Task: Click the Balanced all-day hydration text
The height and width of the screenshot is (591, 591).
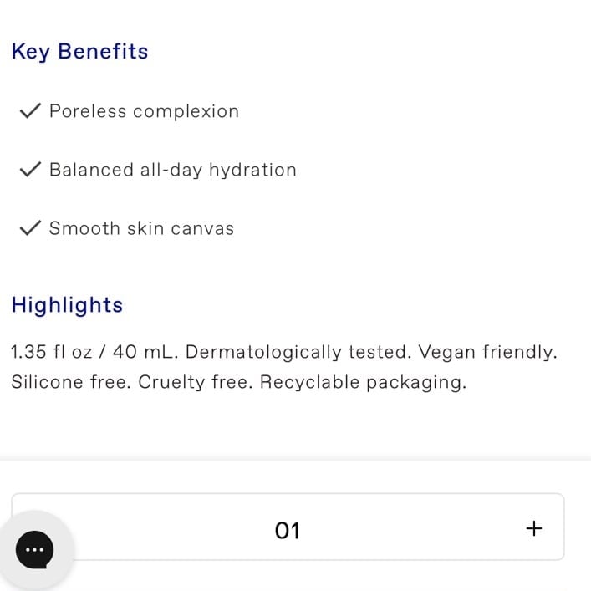Action: (x=173, y=170)
